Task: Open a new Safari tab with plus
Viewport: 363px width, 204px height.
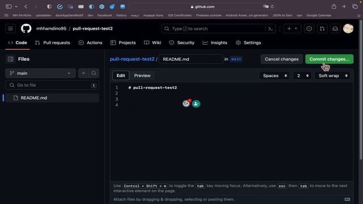Action: tap(344, 6)
